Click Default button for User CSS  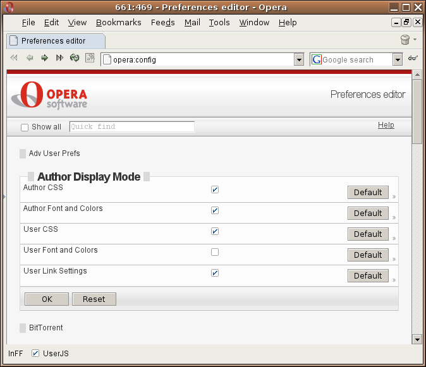click(368, 234)
